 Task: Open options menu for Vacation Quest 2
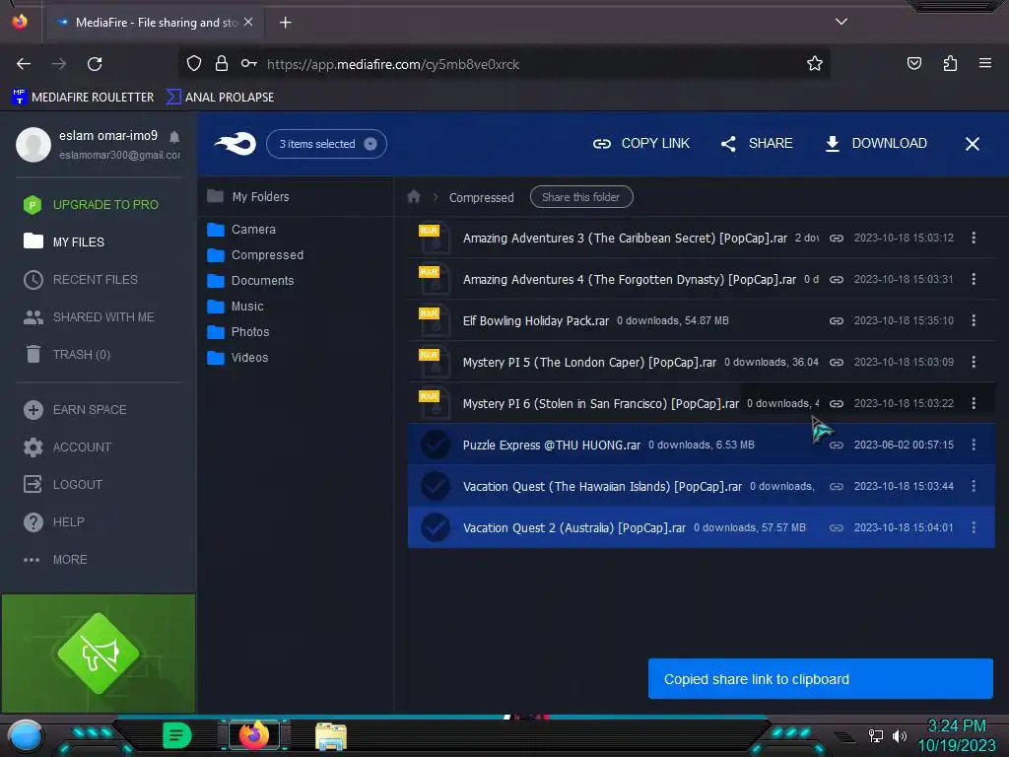[974, 527]
